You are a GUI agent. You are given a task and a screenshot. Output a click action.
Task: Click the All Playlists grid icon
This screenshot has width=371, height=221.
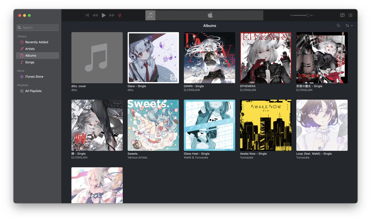tap(22, 91)
